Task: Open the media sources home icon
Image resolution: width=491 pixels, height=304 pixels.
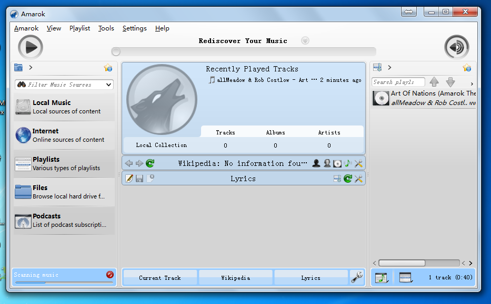Action: point(18,67)
